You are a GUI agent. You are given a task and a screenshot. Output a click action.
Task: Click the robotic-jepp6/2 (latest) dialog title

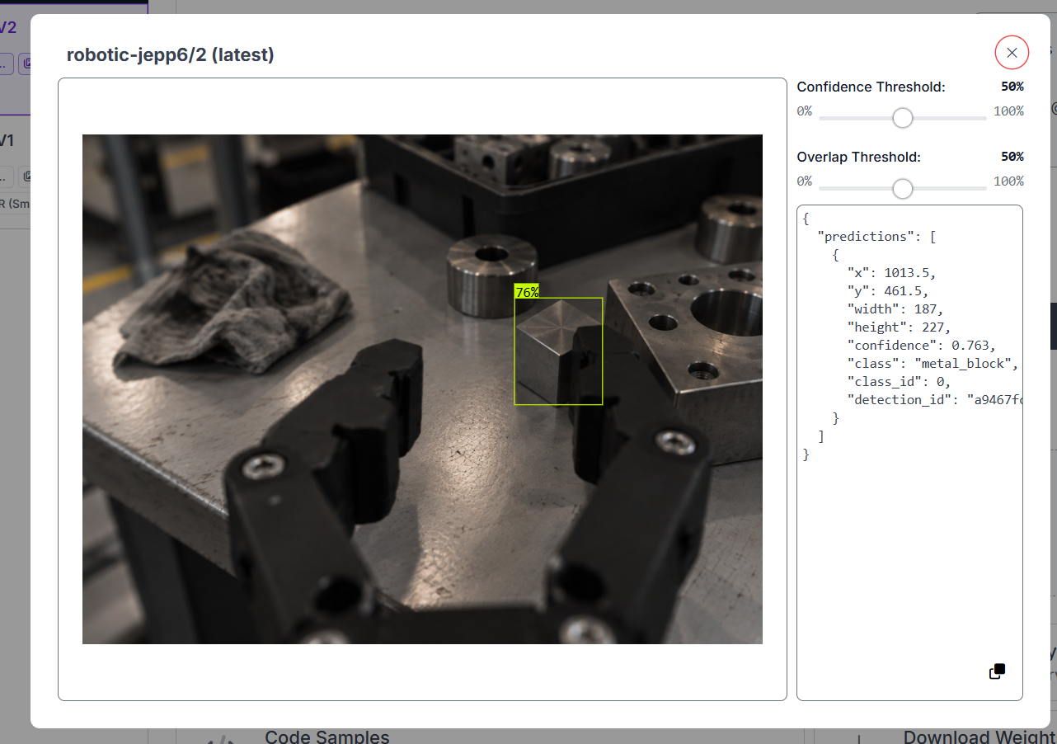171,55
